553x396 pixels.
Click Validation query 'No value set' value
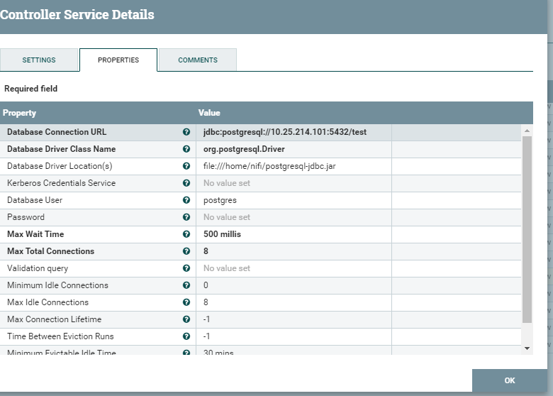226,268
